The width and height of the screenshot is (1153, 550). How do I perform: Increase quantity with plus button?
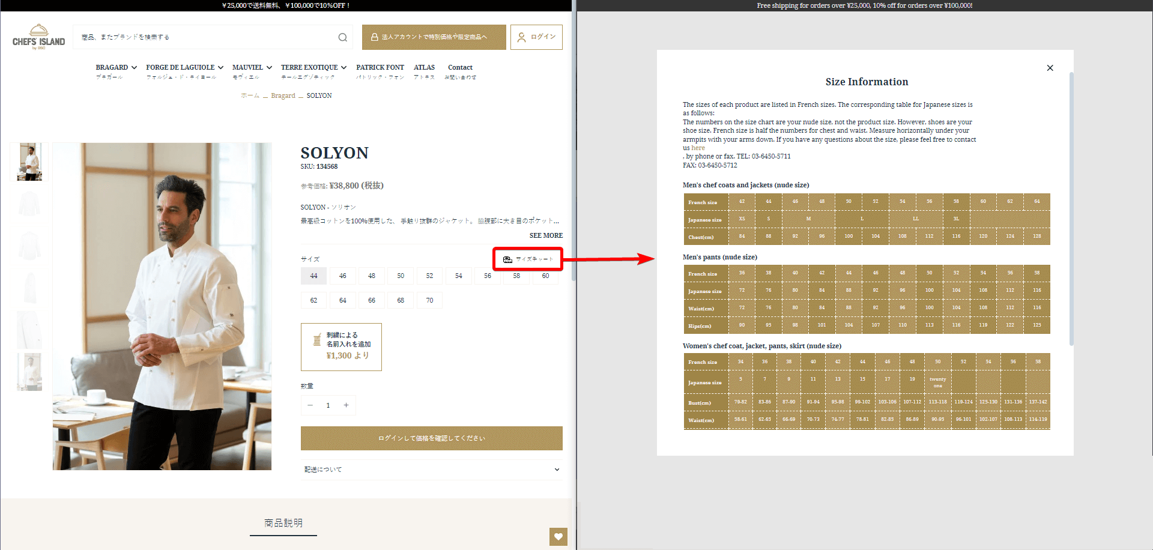coord(346,405)
